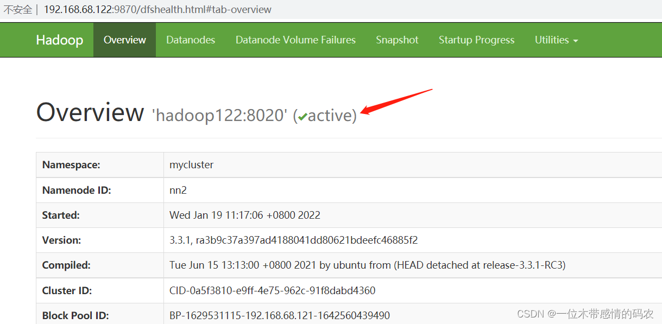Click the Version 3.3.1 value cell
Screen dimensions: 662x324
tap(294, 240)
